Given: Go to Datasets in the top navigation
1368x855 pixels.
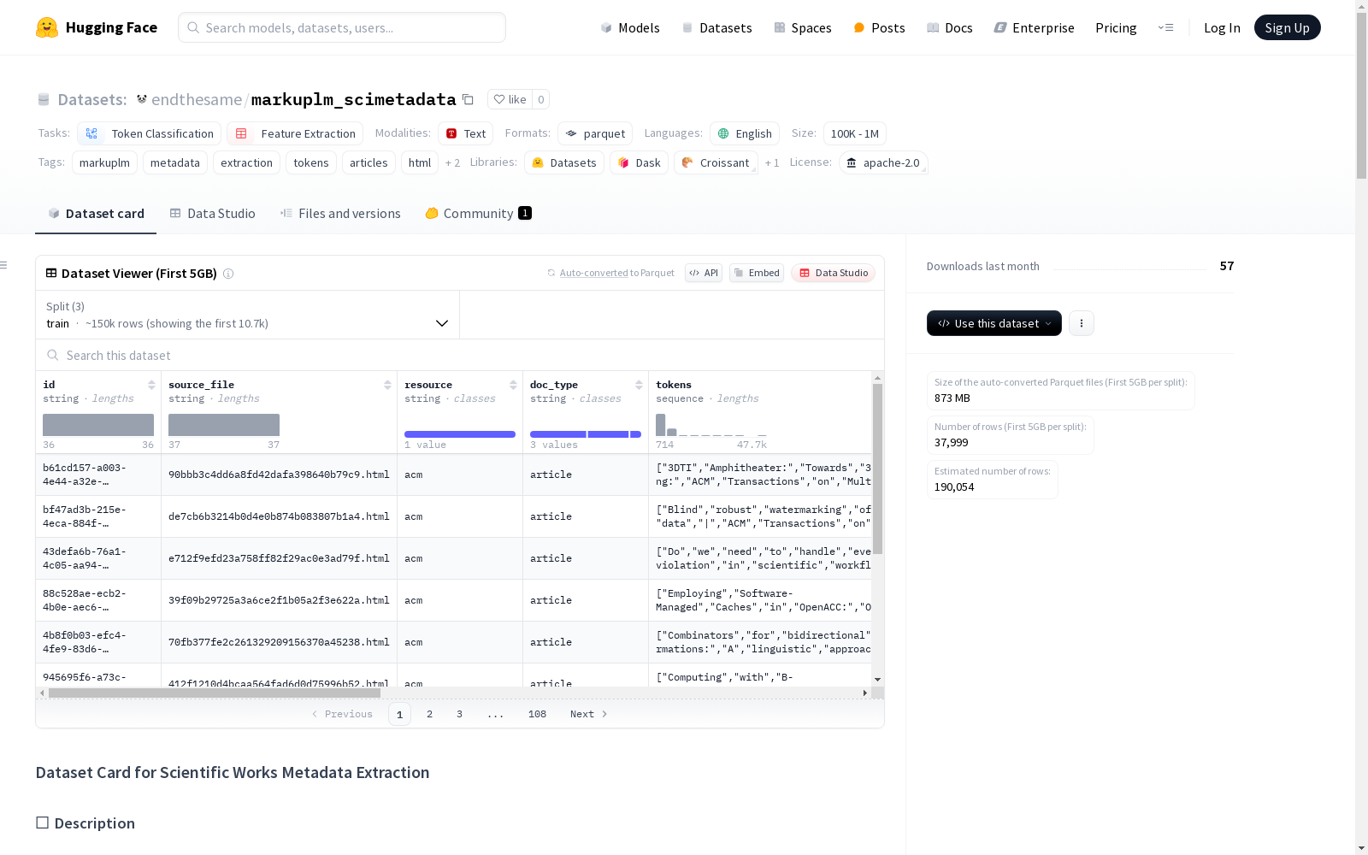Looking at the screenshot, I should pyautogui.click(x=716, y=27).
